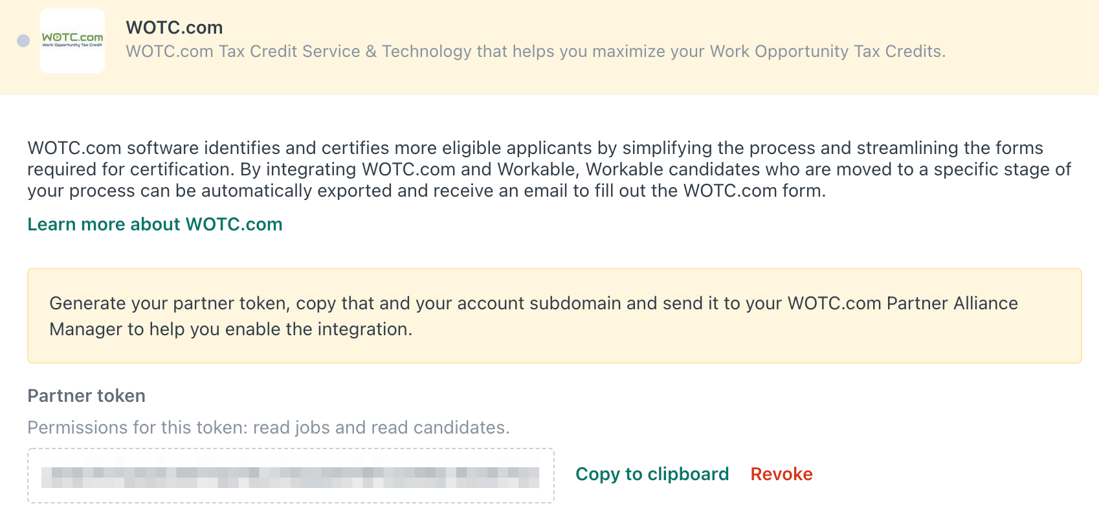Click the WOTC.com logo thumbnail
Viewport: 1099px width, 519px height.
click(x=72, y=41)
